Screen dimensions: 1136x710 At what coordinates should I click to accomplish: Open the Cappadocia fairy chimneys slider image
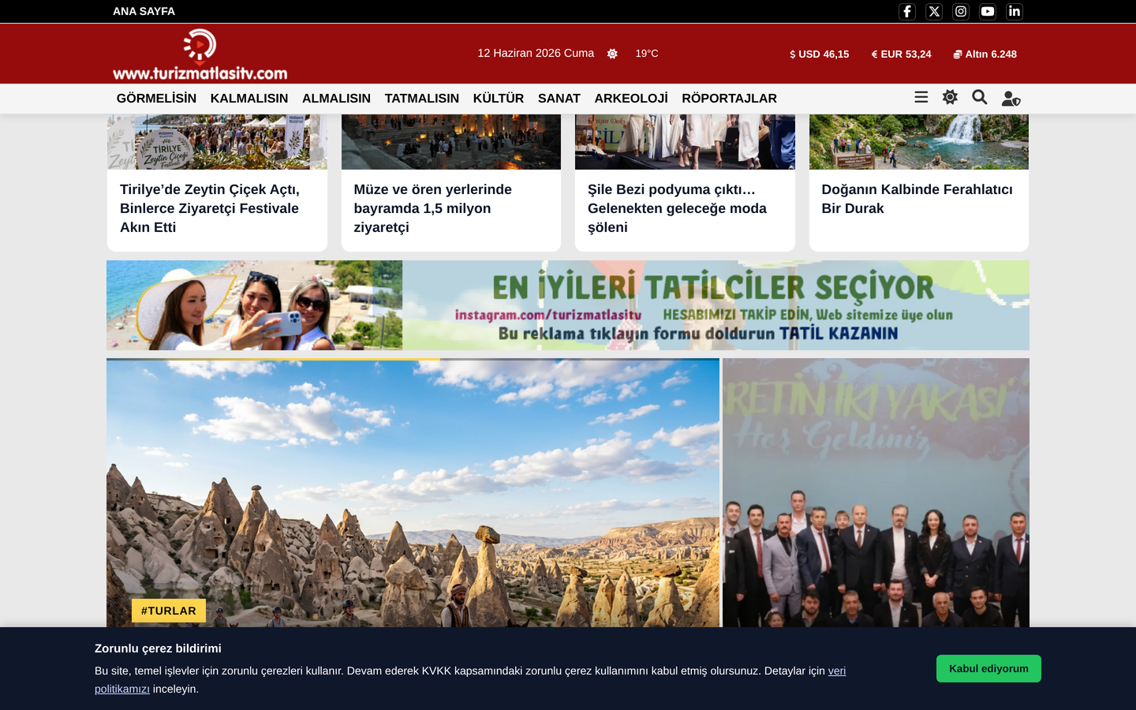[x=413, y=493]
